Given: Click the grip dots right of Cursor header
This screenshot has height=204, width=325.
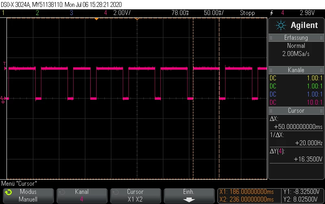Looking at the screenshot, I should (321, 111).
